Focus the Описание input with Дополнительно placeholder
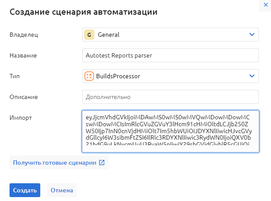271x201 pixels. [x=170, y=97]
